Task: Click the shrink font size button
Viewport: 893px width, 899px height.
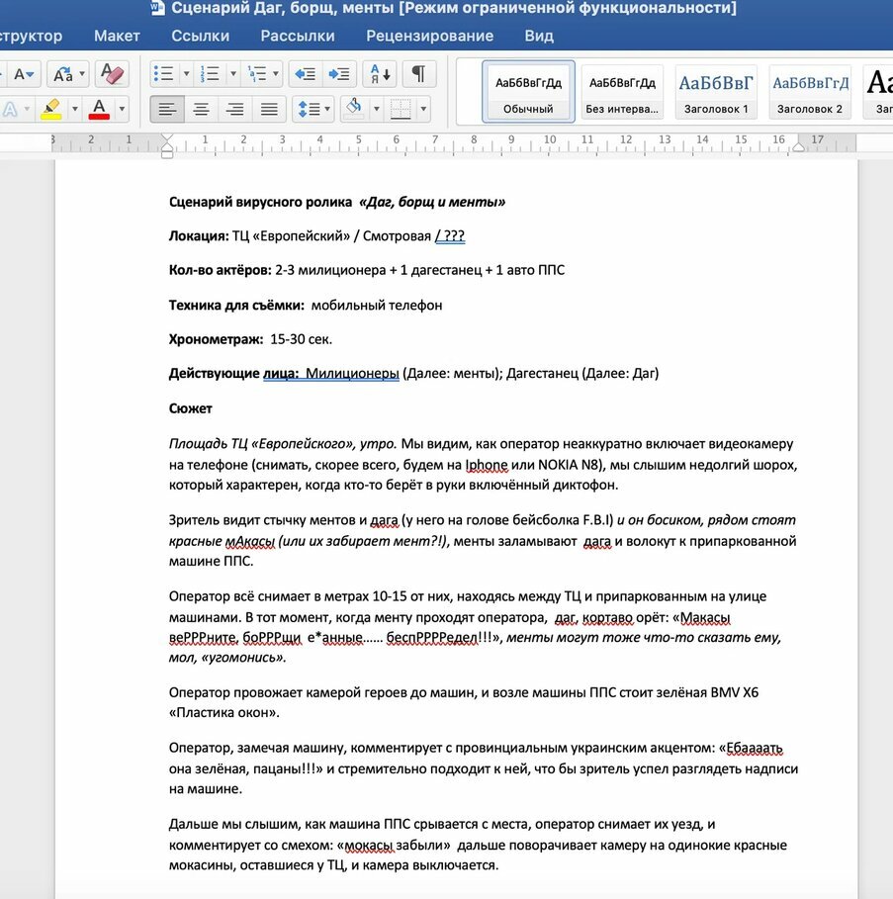Action: coord(24,74)
